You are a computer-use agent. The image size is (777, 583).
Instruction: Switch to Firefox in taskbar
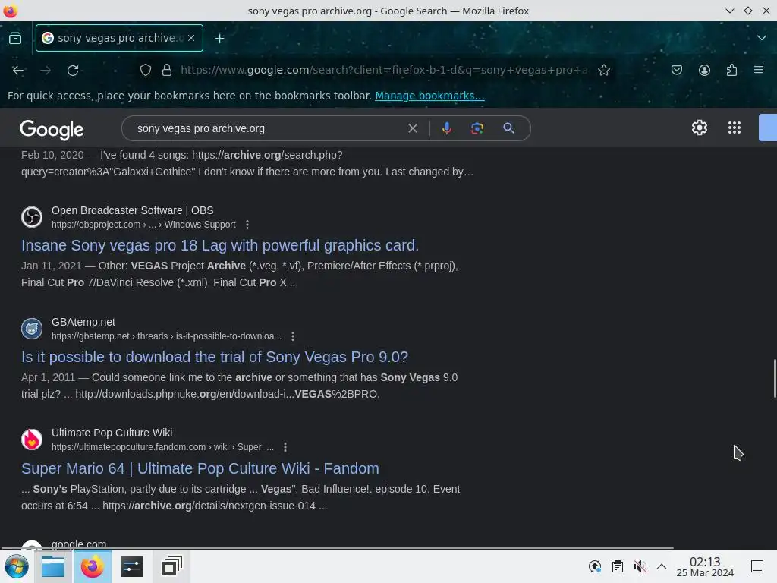pos(92,566)
